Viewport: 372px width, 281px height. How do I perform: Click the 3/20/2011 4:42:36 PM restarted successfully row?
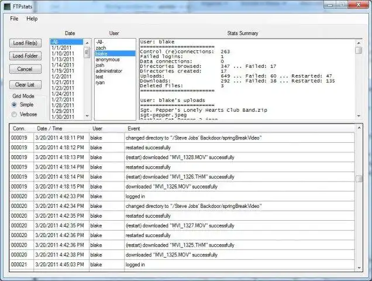tap(182, 235)
